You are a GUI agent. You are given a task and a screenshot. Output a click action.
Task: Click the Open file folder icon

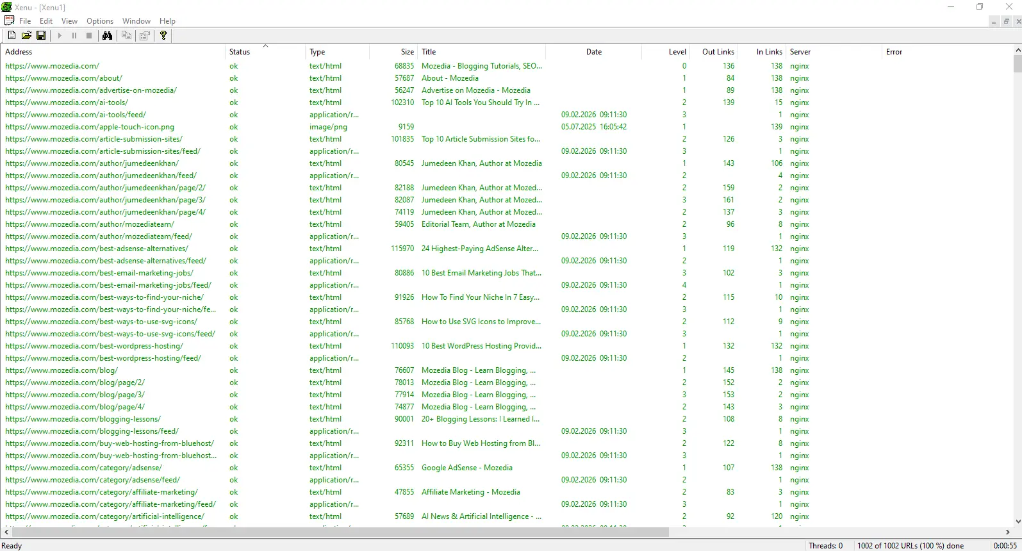coord(26,36)
